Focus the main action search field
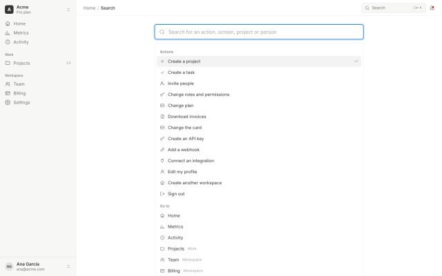Screen dimensions: 442x276 (x=259, y=32)
